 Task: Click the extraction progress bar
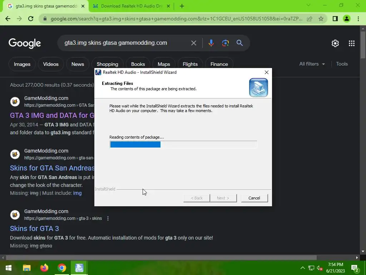pyautogui.click(x=183, y=145)
